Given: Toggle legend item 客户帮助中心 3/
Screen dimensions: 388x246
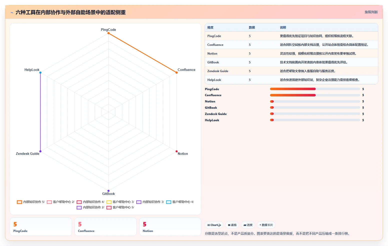Looking at the screenshot, I should point(120,202).
